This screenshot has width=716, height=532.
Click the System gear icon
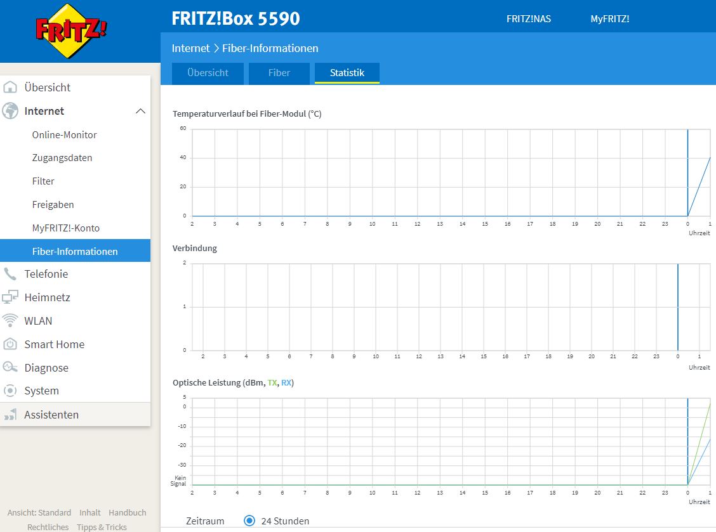click(x=10, y=391)
